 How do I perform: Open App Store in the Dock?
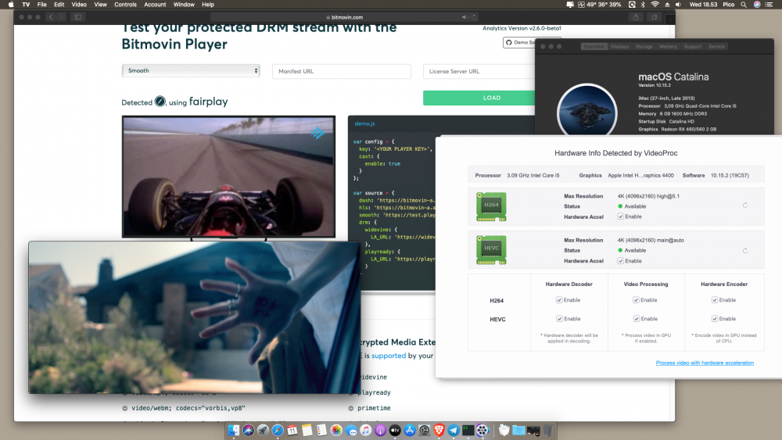(x=410, y=430)
